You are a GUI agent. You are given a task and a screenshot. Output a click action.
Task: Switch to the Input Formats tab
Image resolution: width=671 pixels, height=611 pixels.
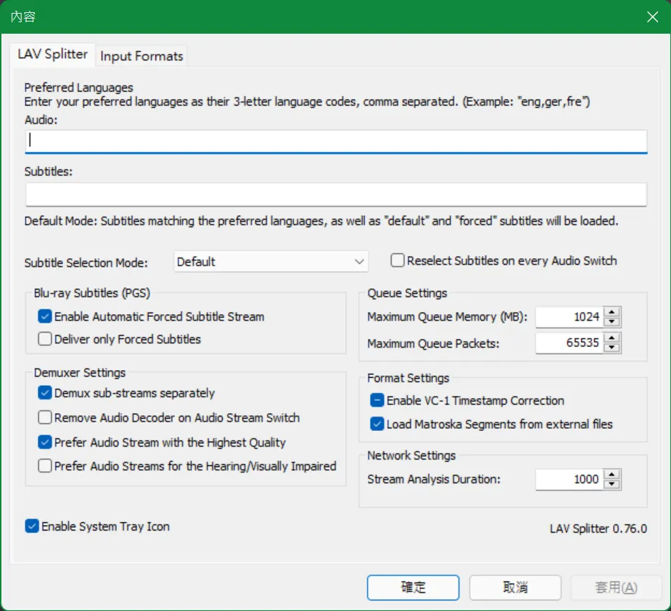[141, 56]
